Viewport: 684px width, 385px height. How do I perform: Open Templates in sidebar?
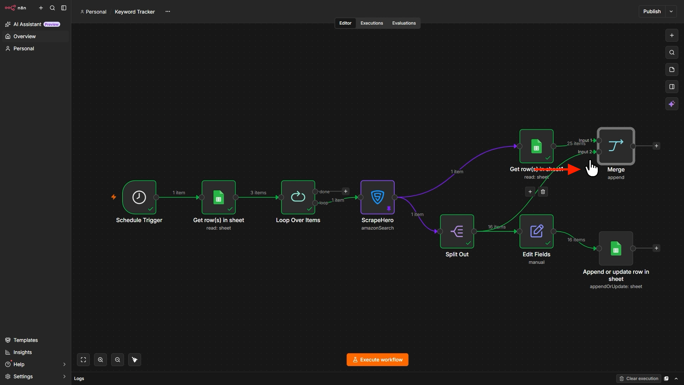click(36, 340)
